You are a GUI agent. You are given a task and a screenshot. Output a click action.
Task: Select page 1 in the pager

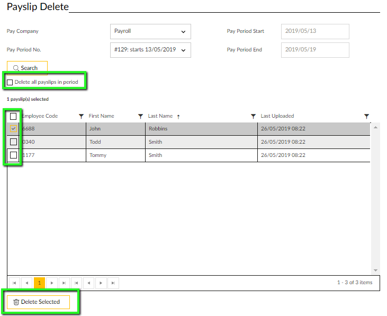(39, 283)
